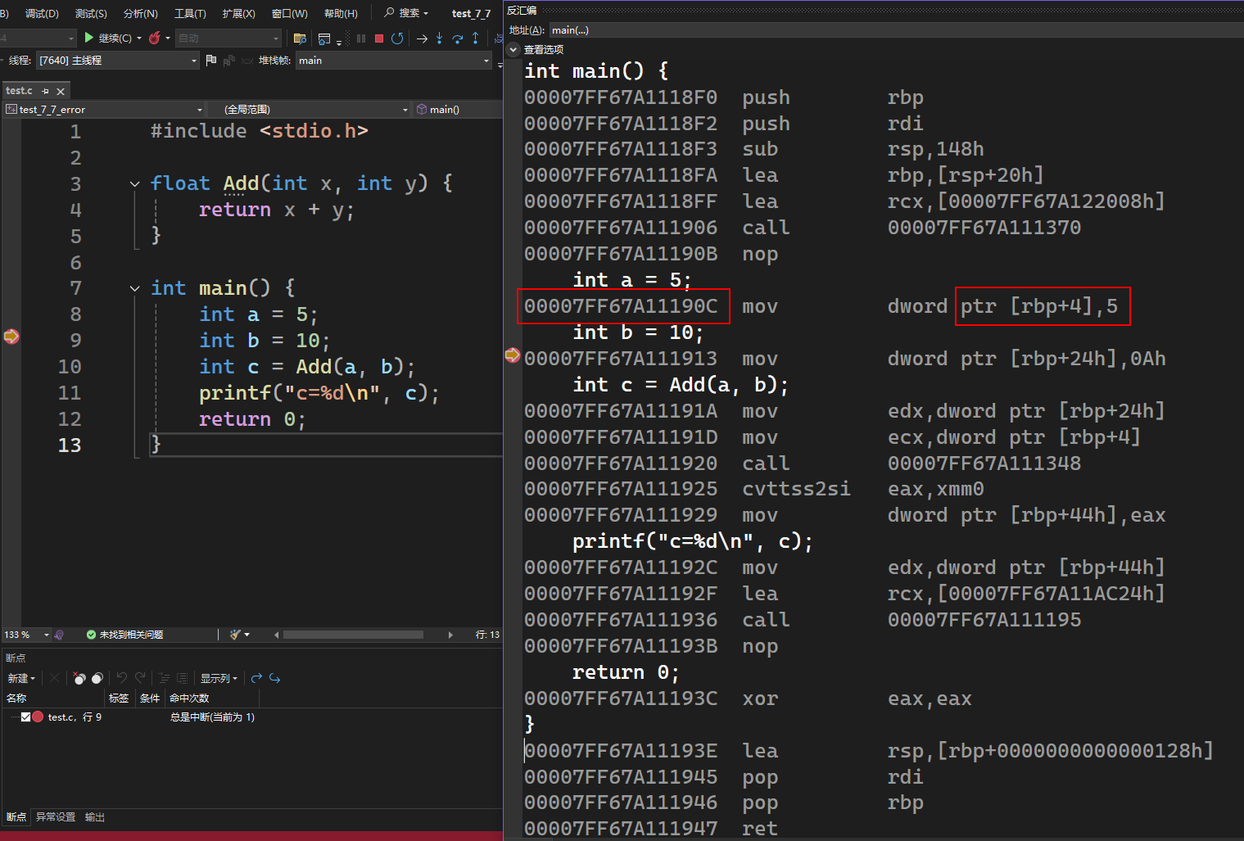Screen dimensions: 1244x841
Task: Open the Show Columns (显示列) dropdown
Action: coord(219,678)
